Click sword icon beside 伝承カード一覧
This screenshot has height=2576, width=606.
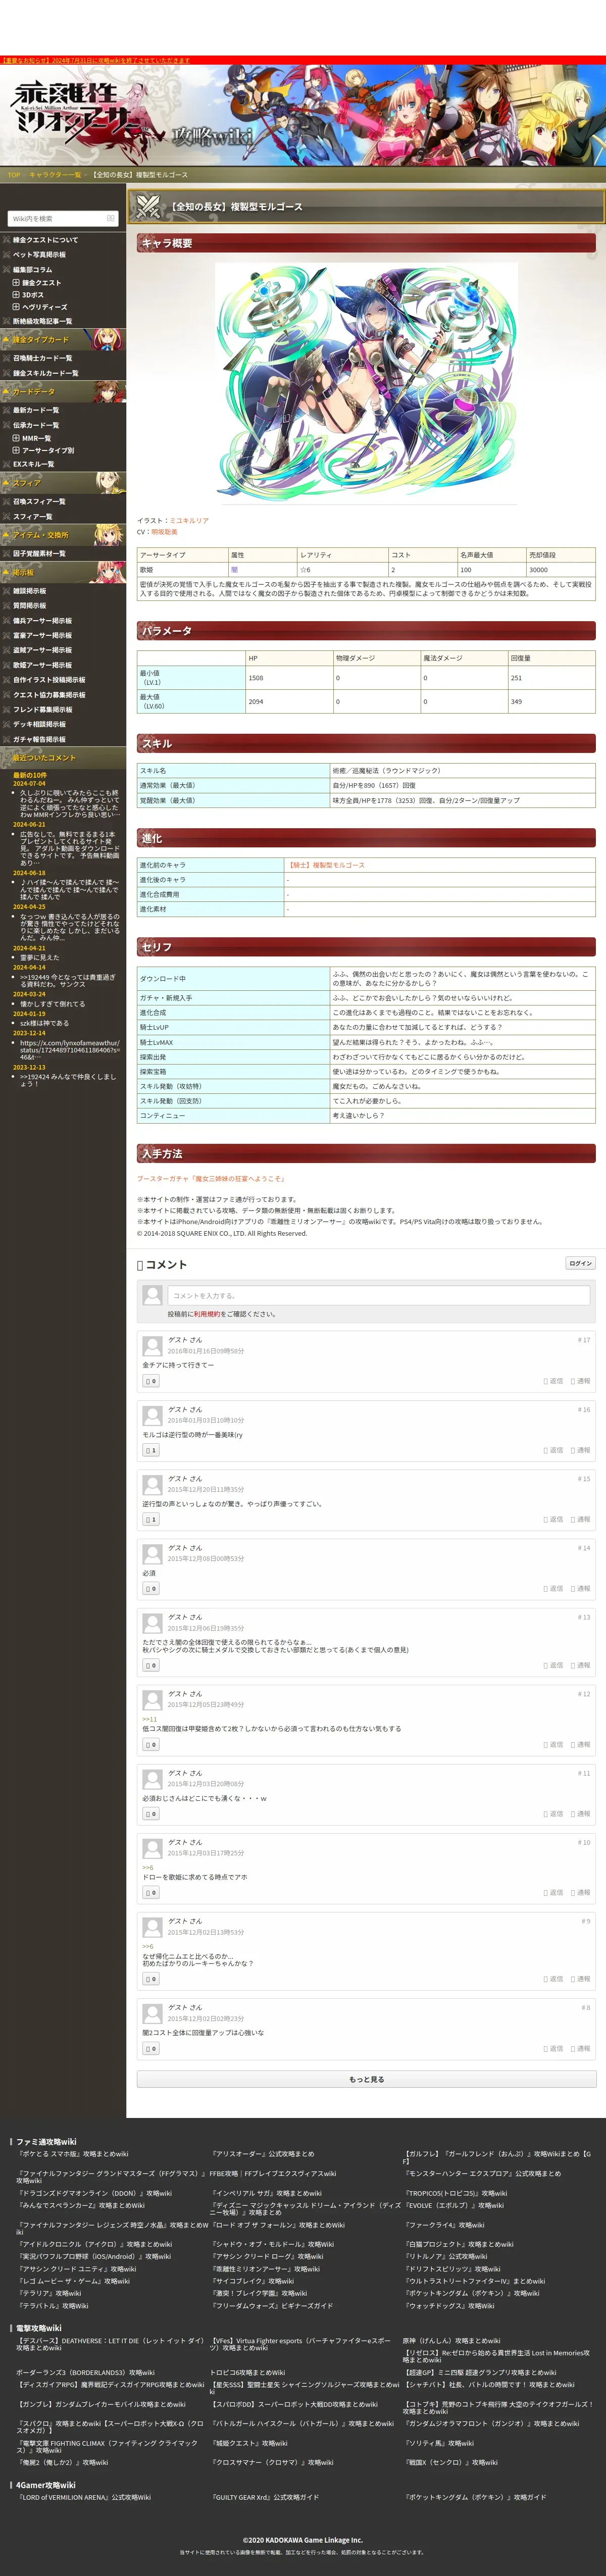6,425
